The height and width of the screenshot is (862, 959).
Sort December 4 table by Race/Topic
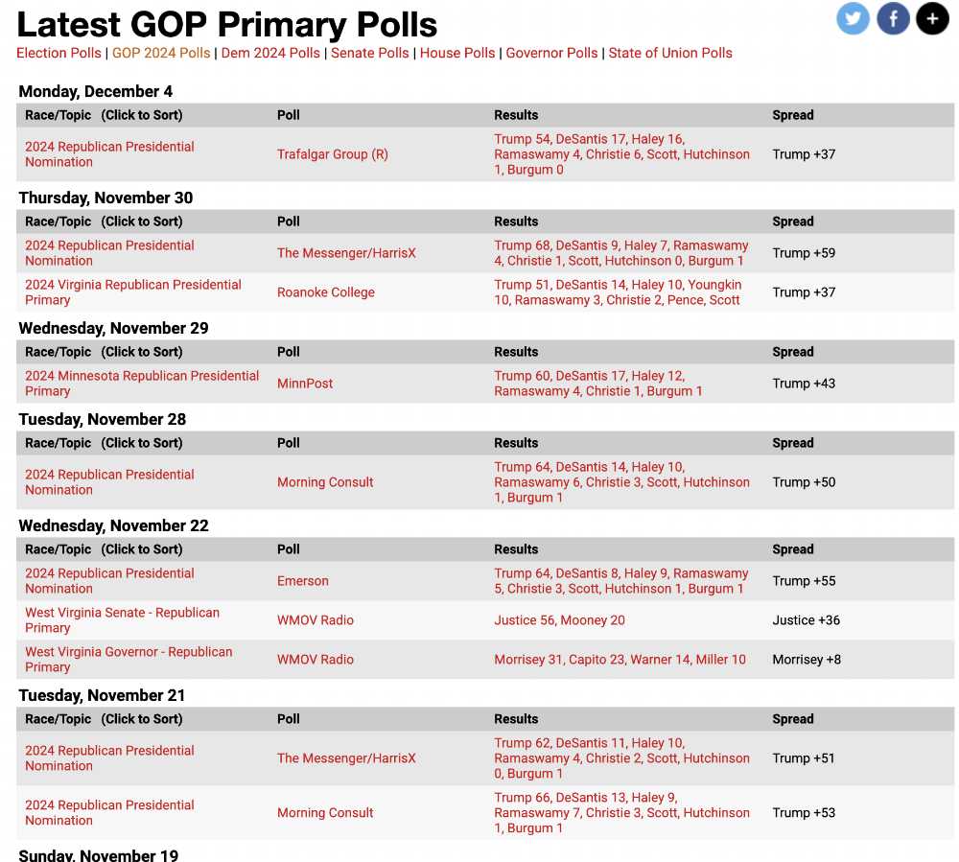(104, 115)
